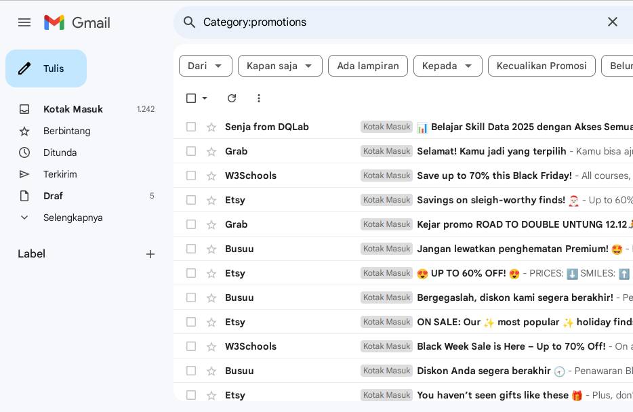Check the Busuu 'Bergegaslah' email

[191, 297]
